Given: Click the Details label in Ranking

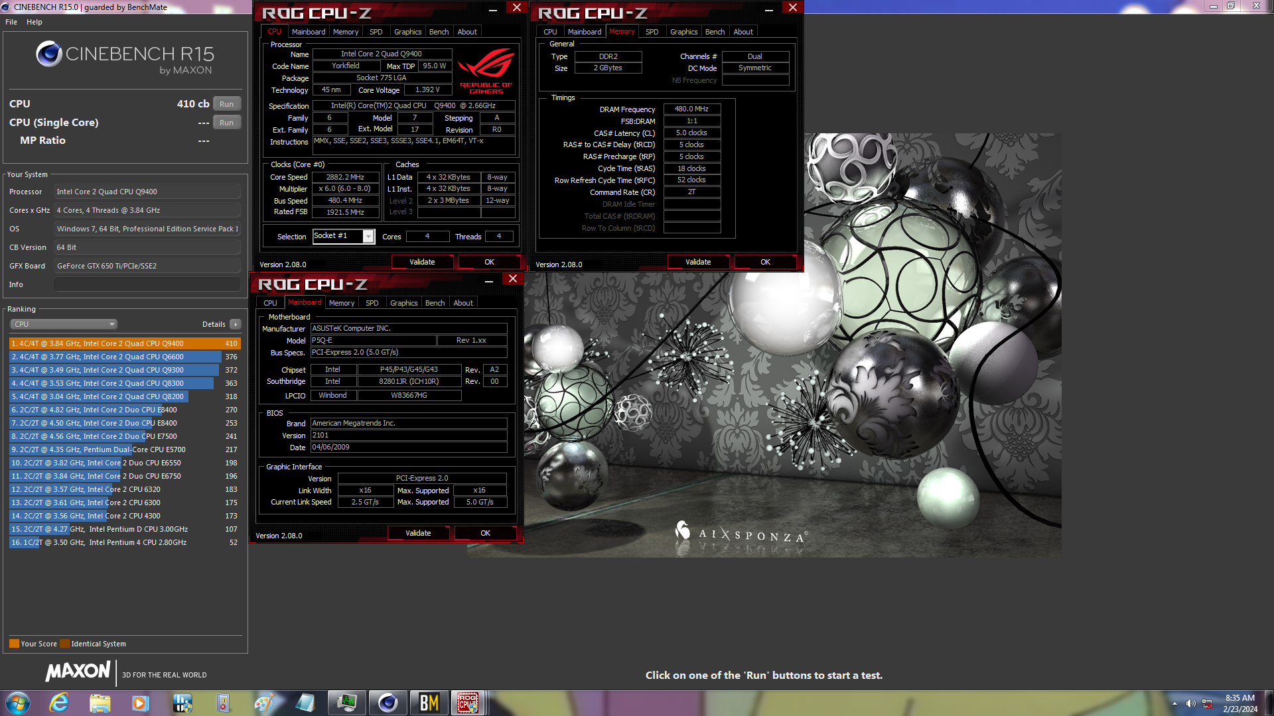Looking at the screenshot, I should coord(214,324).
